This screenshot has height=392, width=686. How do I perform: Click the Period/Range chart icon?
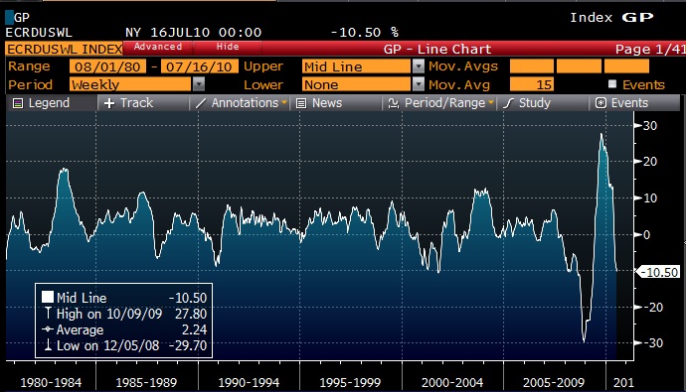click(x=394, y=103)
